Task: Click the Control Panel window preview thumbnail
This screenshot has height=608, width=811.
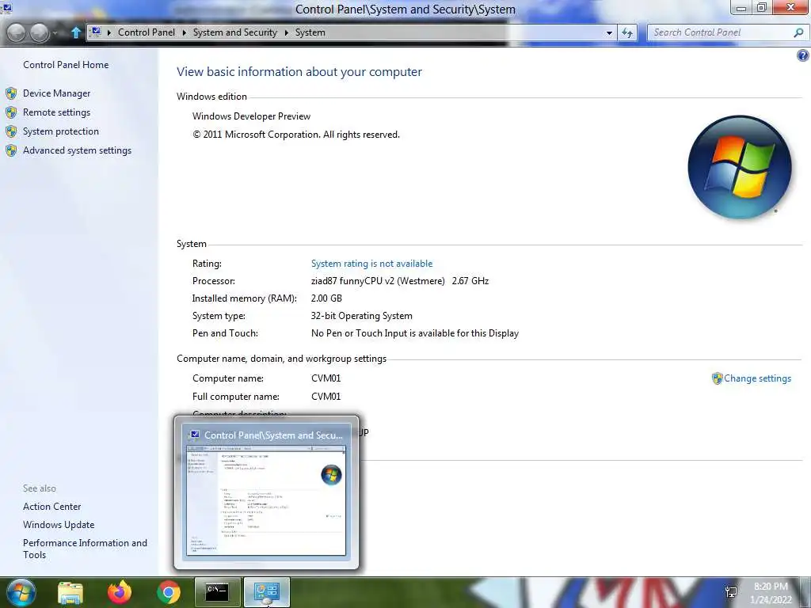Action: [x=266, y=500]
